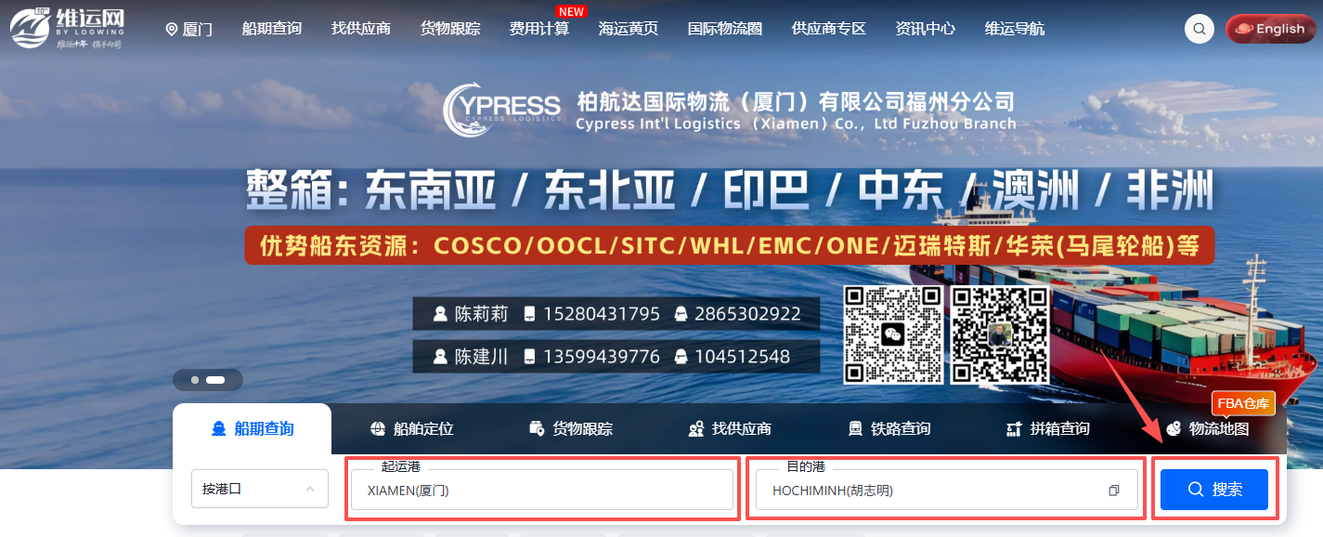The width and height of the screenshot is (1323, 537).
Task: Click the WeChat QR code on the left
Action: coord(892,334)
